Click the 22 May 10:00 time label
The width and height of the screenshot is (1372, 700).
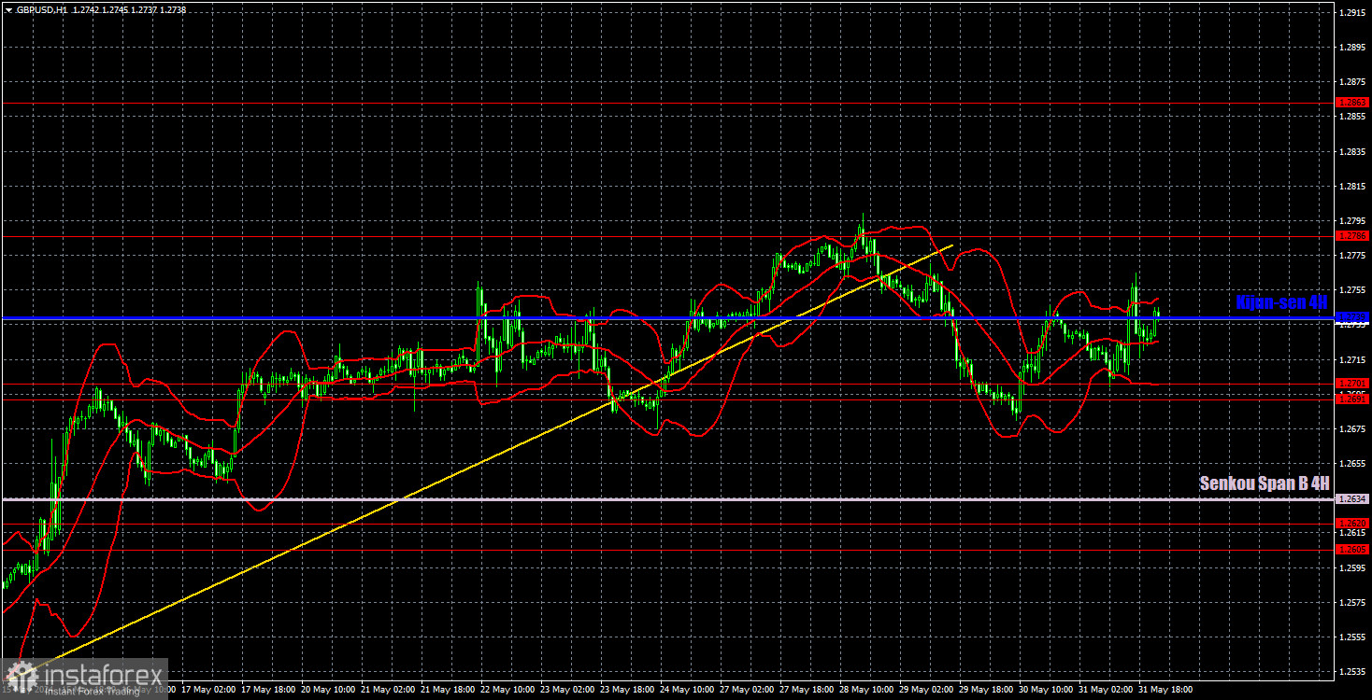(x=507, y=692)
